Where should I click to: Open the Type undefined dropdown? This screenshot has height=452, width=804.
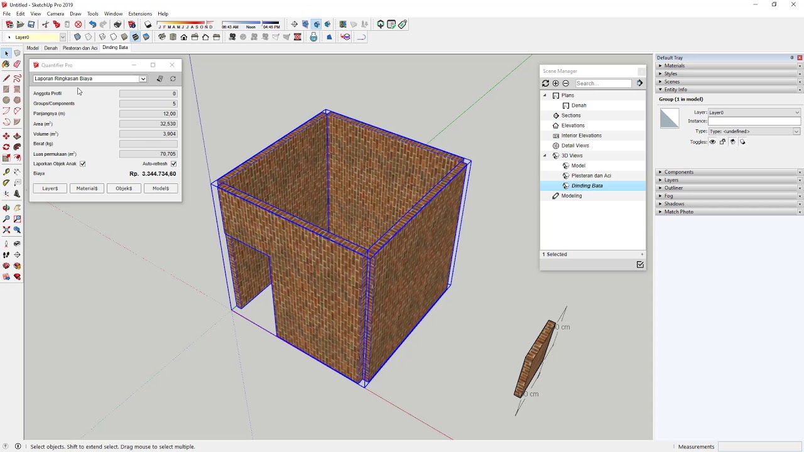tap(754, 131)
